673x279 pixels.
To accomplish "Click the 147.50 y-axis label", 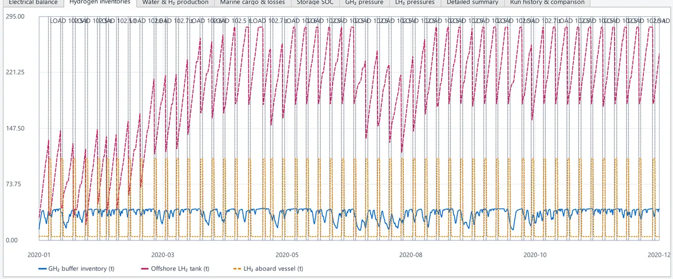I will pos(16,128).
